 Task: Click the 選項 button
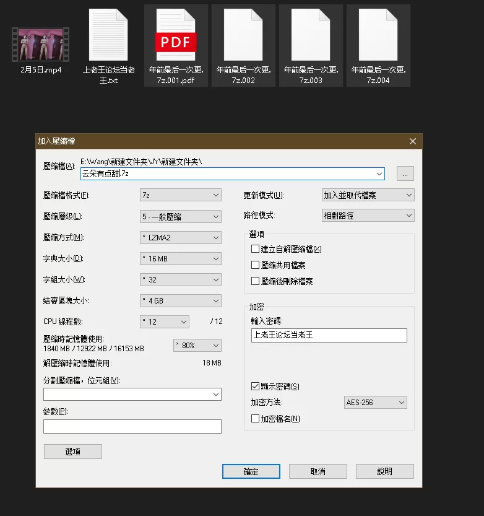click(x=72, y=452)
